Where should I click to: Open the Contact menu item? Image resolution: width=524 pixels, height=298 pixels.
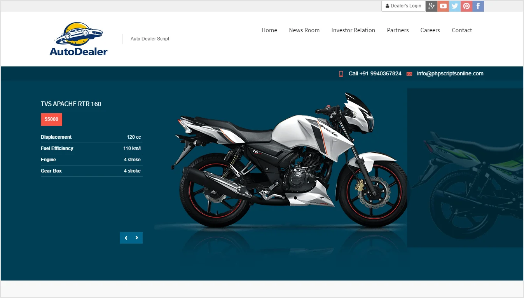click(x=462, y=30)
